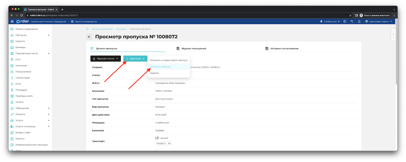Open new browser tab with plus
This screenshot has width=406, height=162.
[x=62, y=10]
